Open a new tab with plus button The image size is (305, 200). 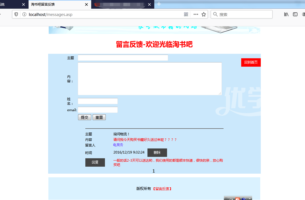(x=159, y=4)
